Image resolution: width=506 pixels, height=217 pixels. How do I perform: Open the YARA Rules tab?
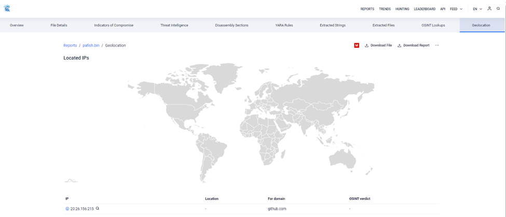coord(284,25)
